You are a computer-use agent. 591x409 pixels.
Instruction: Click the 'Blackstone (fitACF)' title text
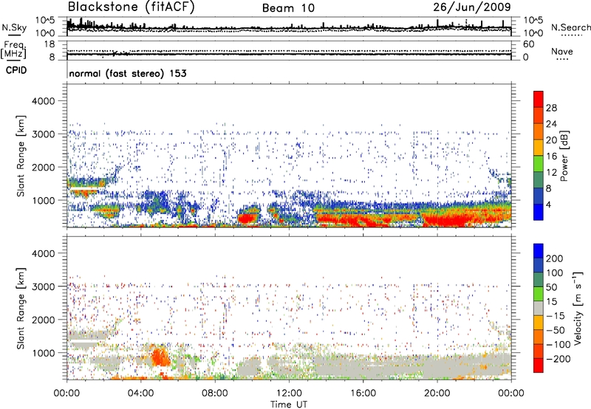point(131,7)
